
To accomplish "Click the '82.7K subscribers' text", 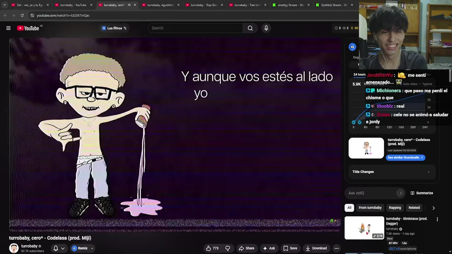I will tap(32, 251).
